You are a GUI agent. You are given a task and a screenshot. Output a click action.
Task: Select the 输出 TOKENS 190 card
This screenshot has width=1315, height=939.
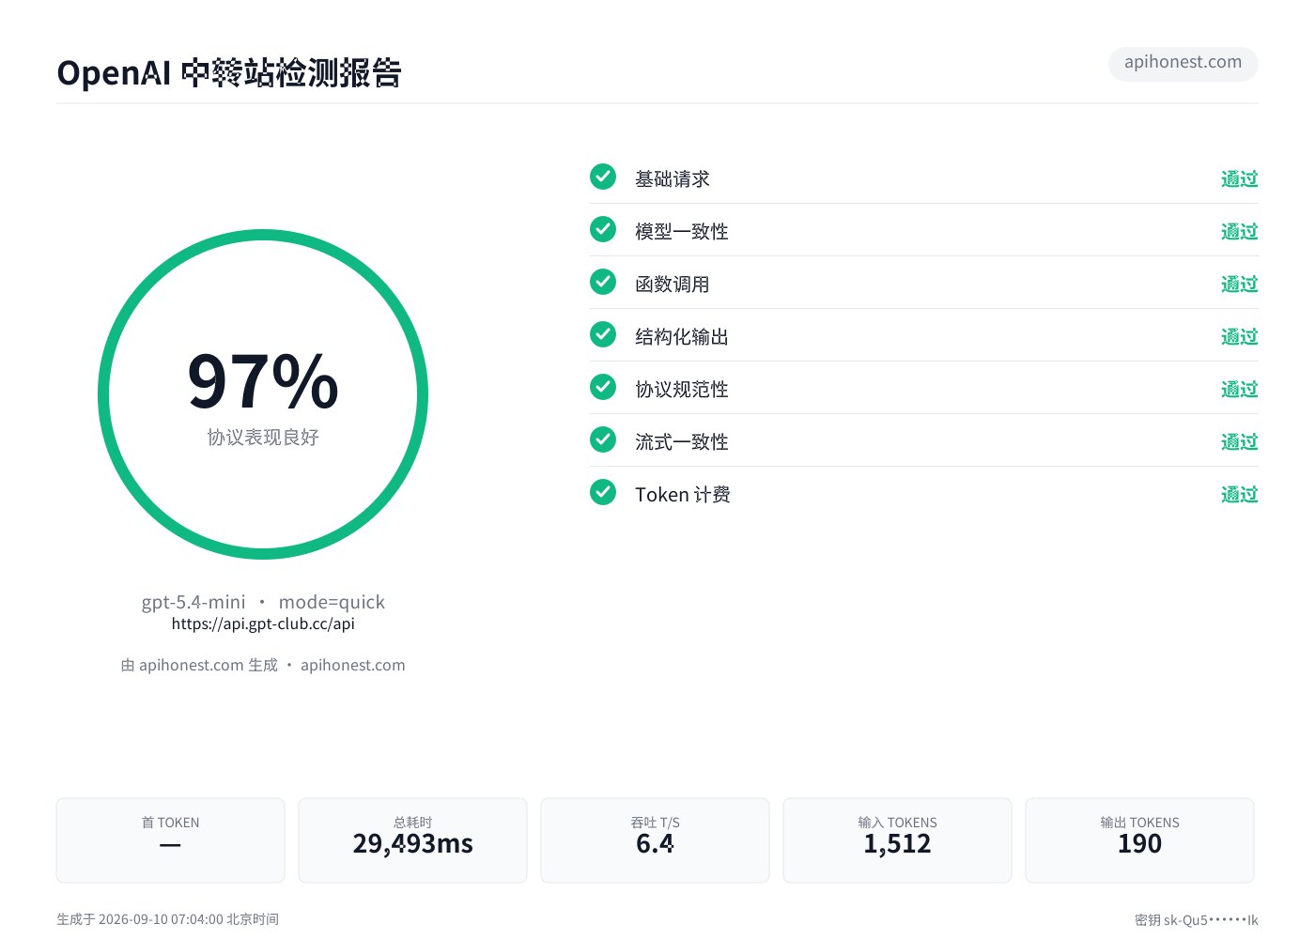click(x=1139, y=840)
